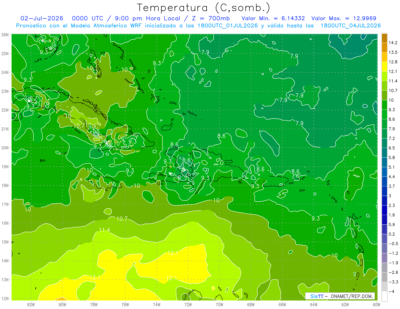Click the '26N' latitude axis label
This screenshot has height=309, width=400.
pos(5,35)
